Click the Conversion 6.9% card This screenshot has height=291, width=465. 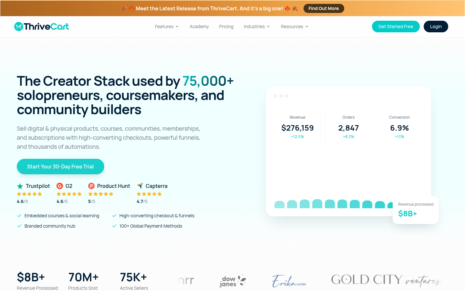[399, 127]
